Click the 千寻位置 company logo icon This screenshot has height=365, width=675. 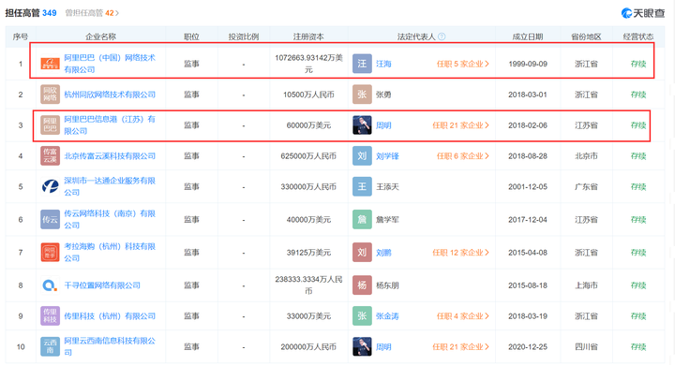[x=50, y=285]
